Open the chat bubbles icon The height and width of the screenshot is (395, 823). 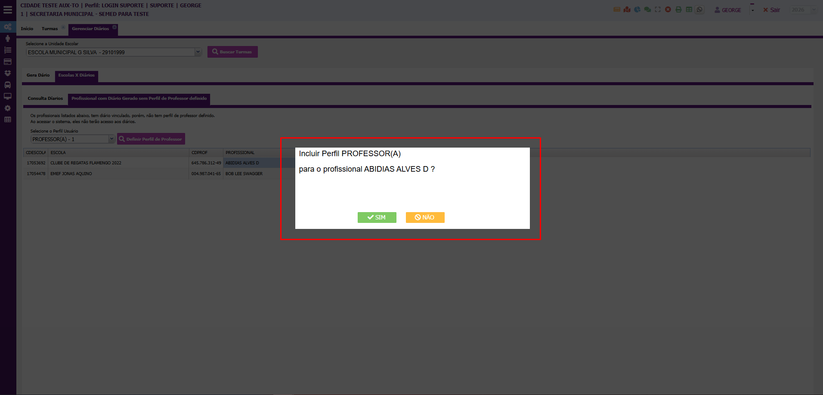(647, 9)
